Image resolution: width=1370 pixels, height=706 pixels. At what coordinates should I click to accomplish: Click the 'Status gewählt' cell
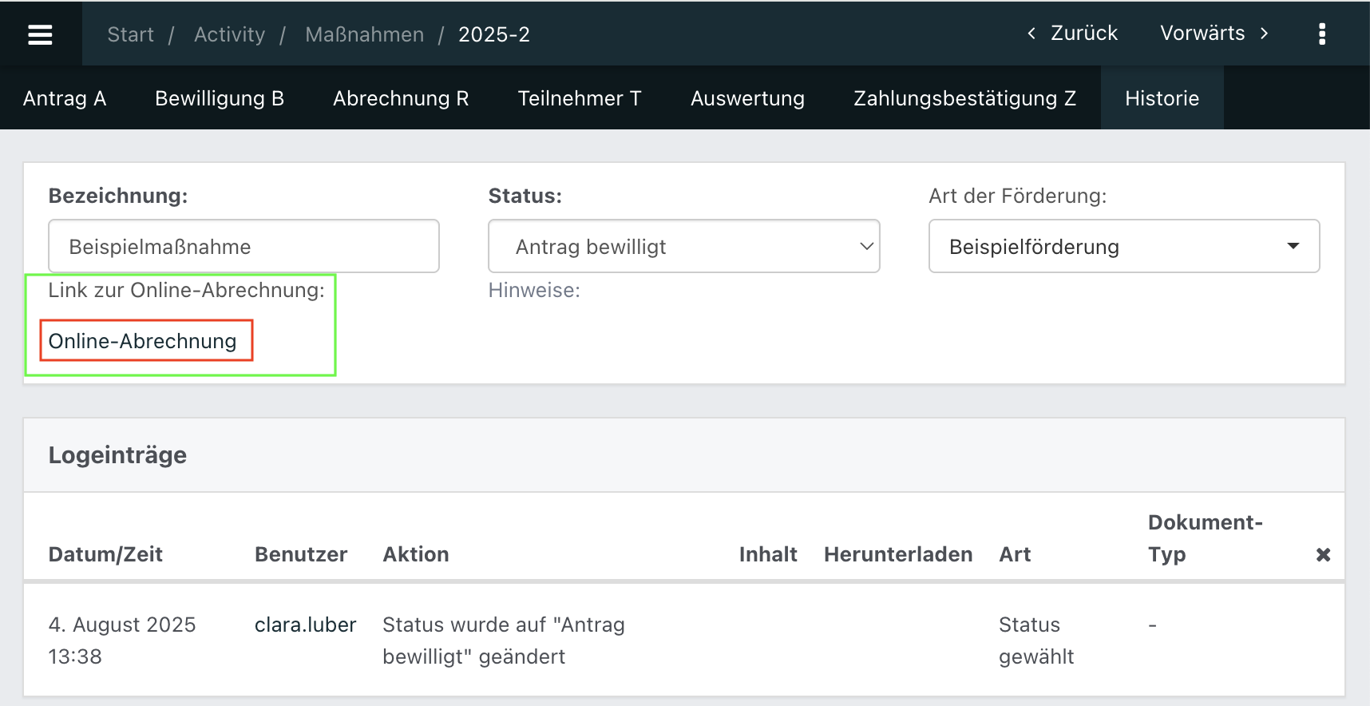1035,641
